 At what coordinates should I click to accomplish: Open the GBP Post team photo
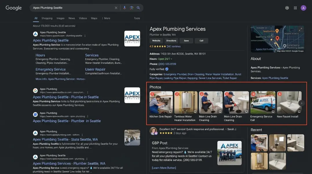229,153
